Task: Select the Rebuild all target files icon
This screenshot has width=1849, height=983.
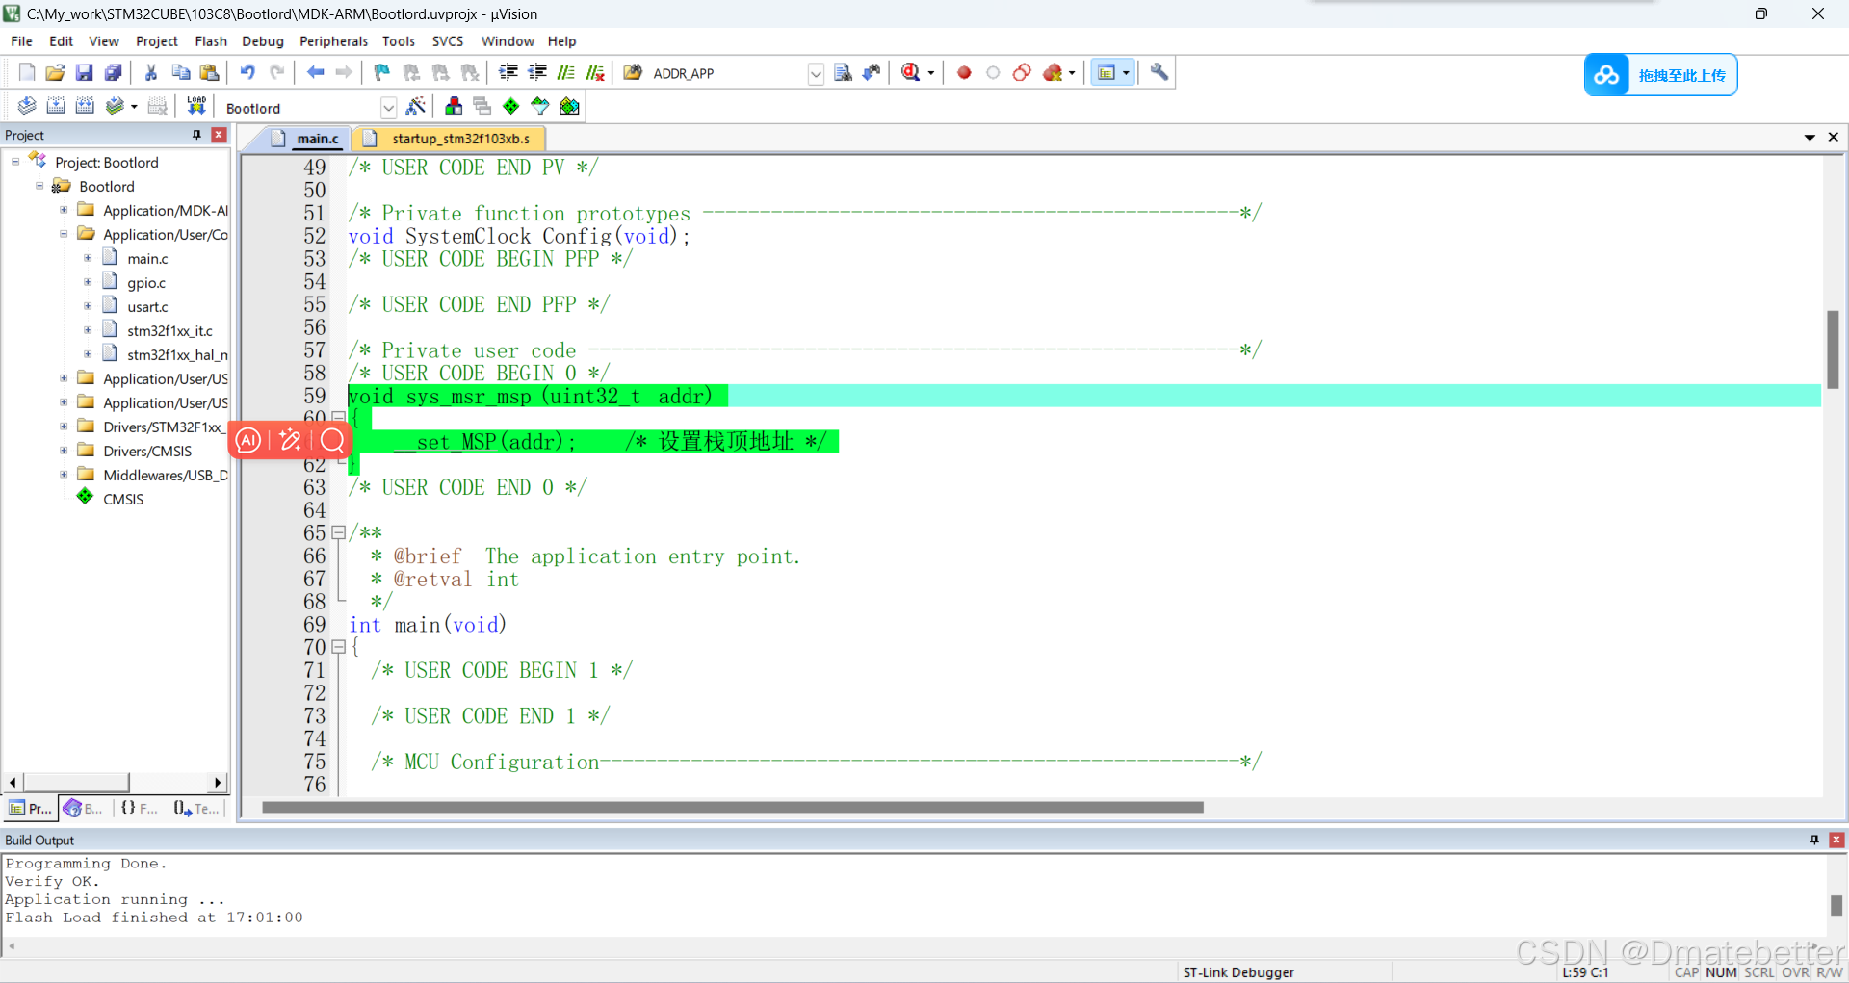Action: click(85, 106)
